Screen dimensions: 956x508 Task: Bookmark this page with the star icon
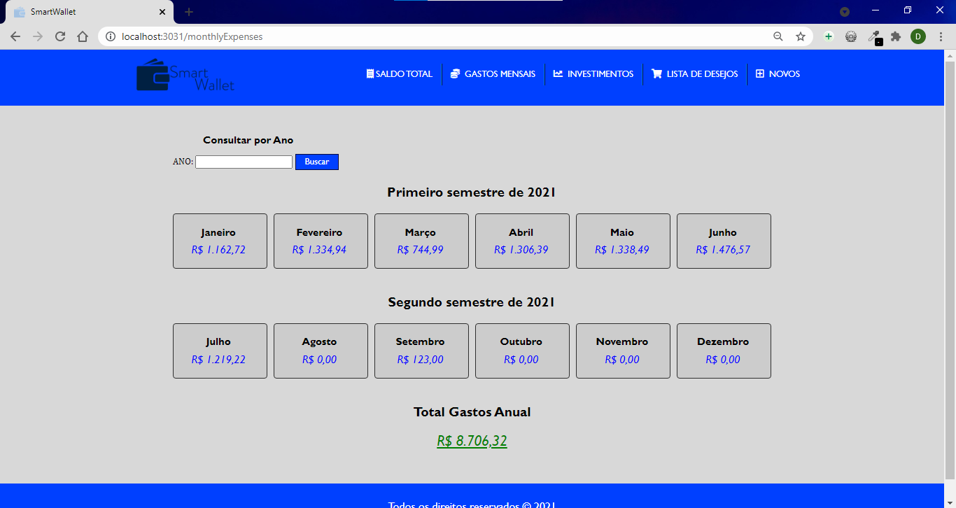tap(801, 36)
